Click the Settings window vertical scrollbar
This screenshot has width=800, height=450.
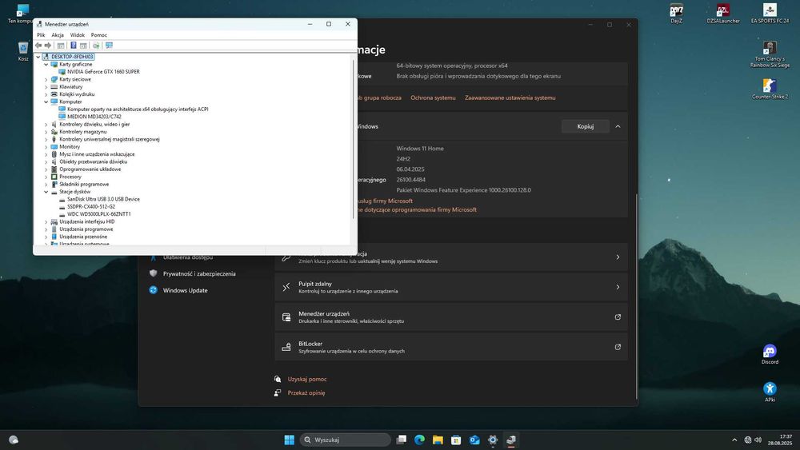coord(636,297)
